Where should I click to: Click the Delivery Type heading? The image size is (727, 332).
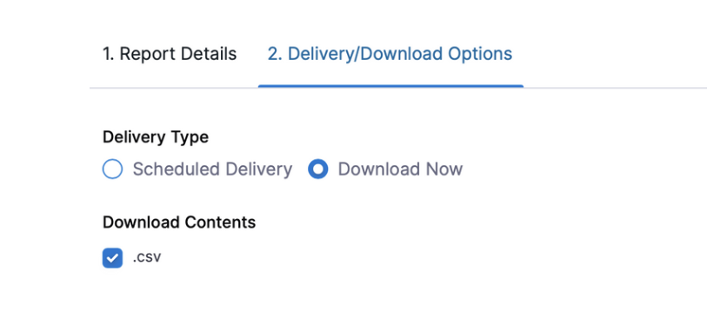click(x=156, y=137)
